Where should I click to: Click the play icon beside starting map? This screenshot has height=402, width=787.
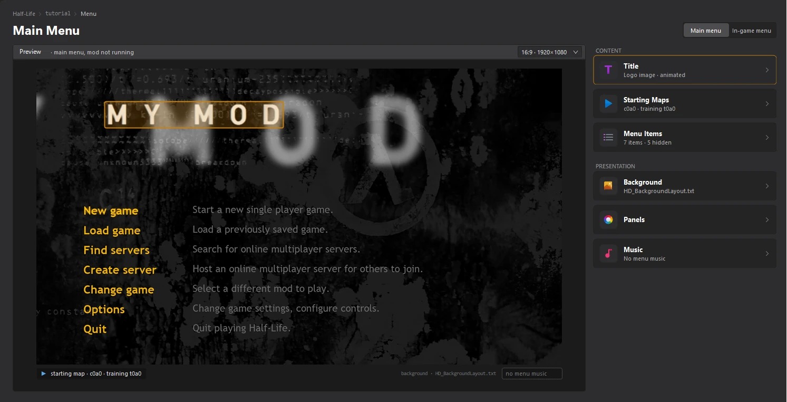tap(44, 374)
